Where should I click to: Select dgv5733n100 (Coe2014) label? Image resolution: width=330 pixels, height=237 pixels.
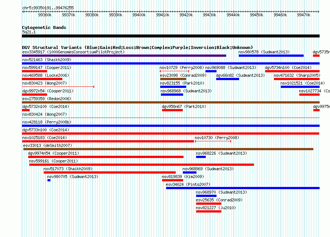tap(46, 130)
